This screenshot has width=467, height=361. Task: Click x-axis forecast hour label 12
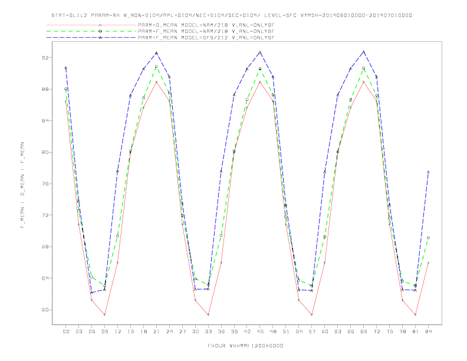coord(118,332)
